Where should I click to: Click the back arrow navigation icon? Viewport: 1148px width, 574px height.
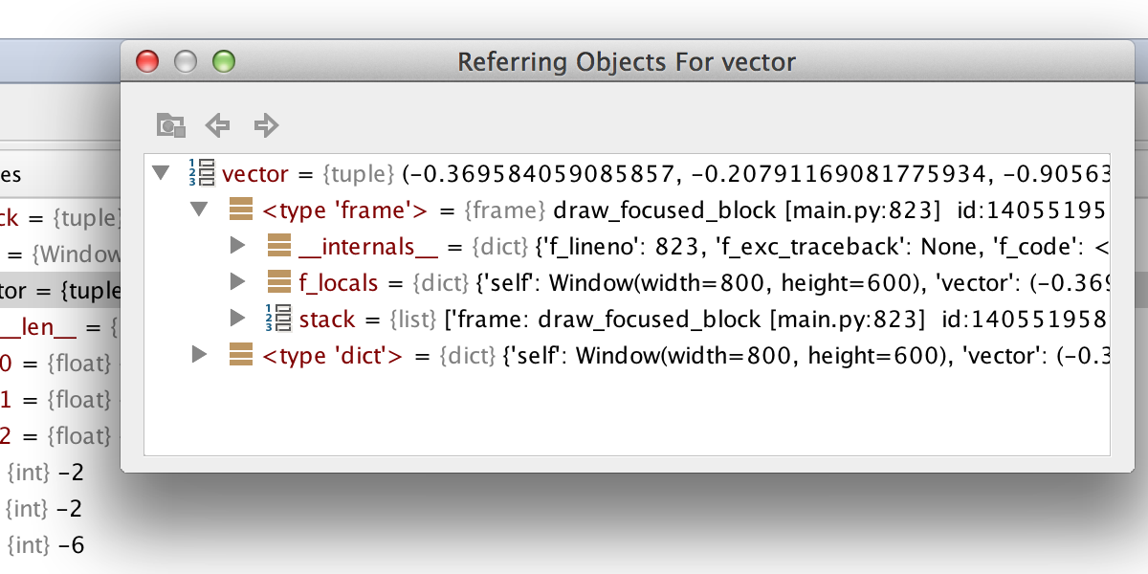click(x=218, y=124)
